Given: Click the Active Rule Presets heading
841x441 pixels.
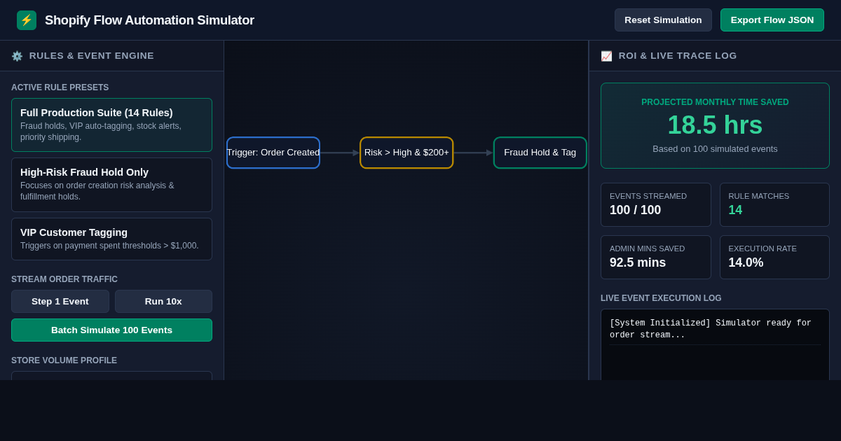Looking at the screenshot, I should pos(60,87).
